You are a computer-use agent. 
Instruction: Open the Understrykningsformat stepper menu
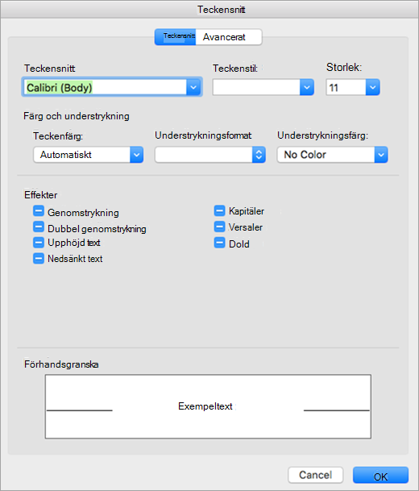click(259, 155)
